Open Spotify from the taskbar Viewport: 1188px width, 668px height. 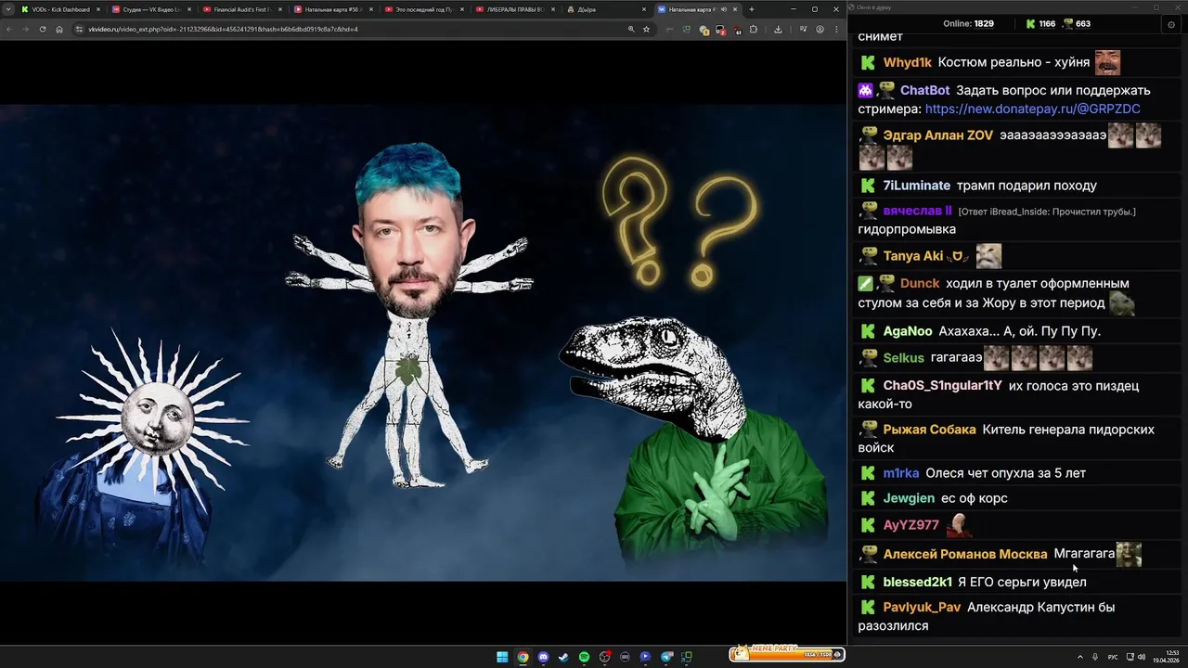(x=584, y=657)
